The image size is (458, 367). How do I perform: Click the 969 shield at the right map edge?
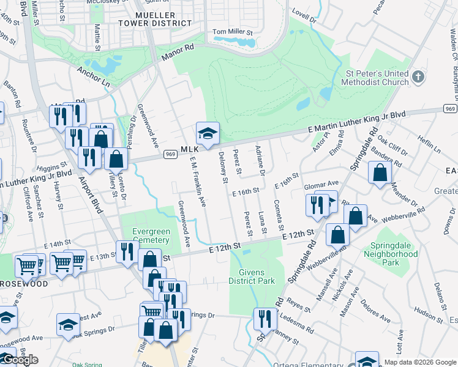[450, 109]
